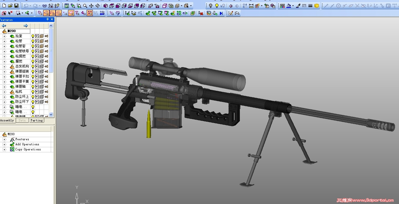Open the sketch pencil tool
This screenshot has width=399, height=204.
(x=231, y=13)
